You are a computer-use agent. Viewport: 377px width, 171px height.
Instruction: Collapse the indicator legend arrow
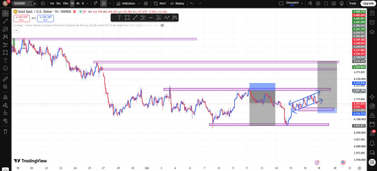pos(16,30)
